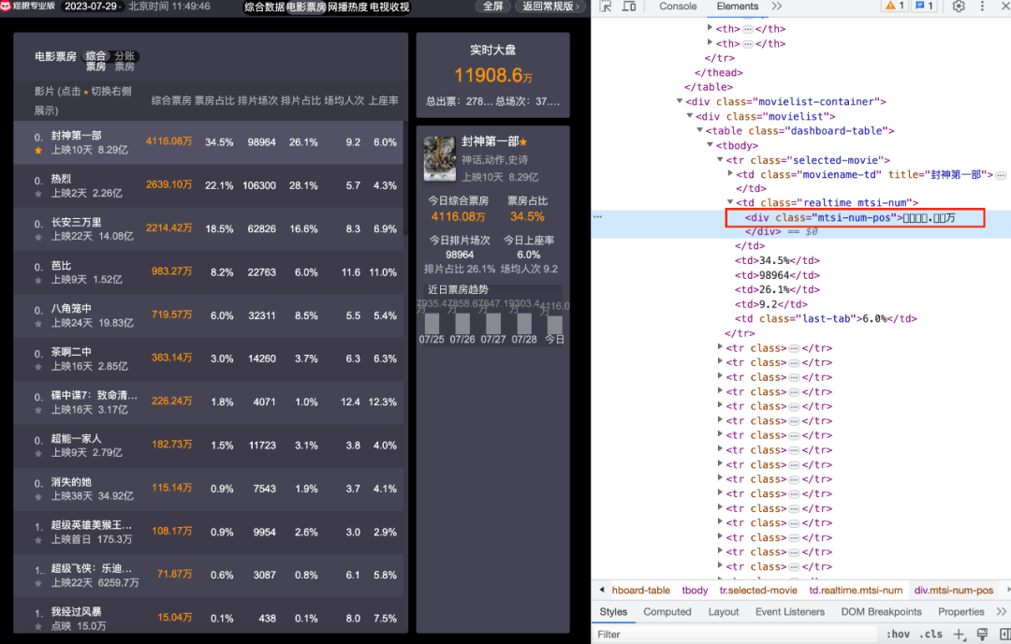Viewport: 1011px width, 644px height.
Task: Click the 全屏 fullscreen button
Action: click(x=493, y=7)
